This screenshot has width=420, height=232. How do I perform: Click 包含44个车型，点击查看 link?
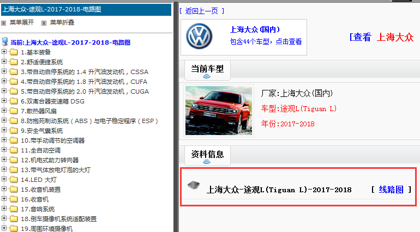tap(266, 41)
